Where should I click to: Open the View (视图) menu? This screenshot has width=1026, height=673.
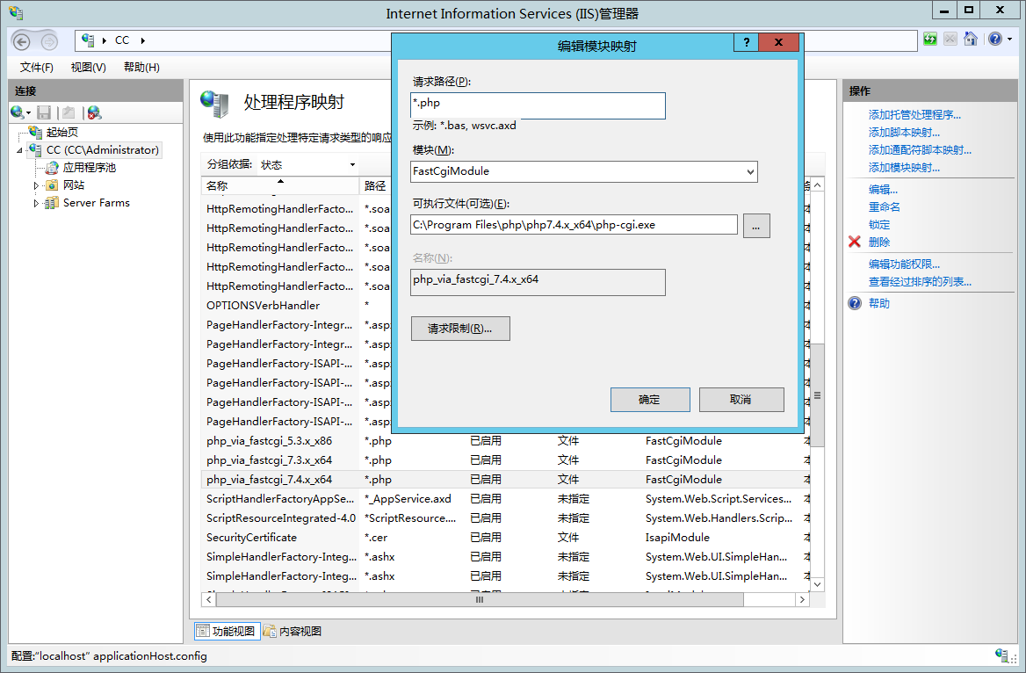point(89,67)
